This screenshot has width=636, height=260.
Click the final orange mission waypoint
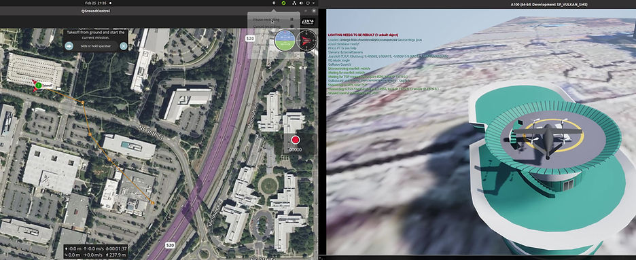pyautogui.click(x=152, y=202)
